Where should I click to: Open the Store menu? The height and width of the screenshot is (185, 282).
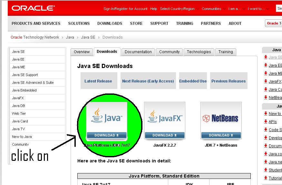click(136, 24)
